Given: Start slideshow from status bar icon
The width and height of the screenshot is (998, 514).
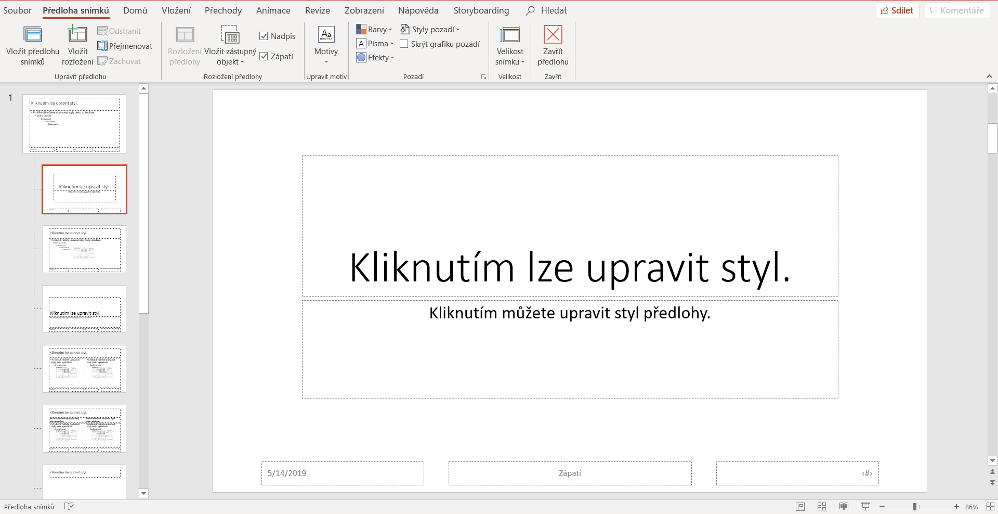Looking at the screenshot, I should click(x=865, y=507).
